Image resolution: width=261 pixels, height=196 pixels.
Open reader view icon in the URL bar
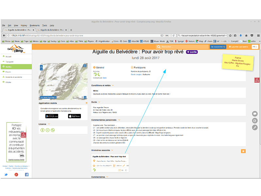coord(162,36)
